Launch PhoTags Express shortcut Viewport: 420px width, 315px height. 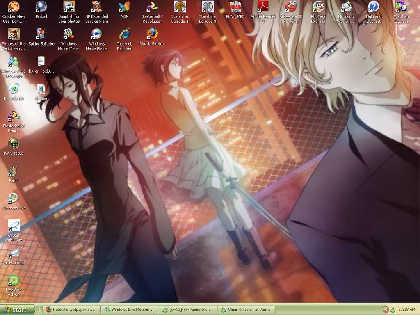pyautogui.click(x=318, y=12)
